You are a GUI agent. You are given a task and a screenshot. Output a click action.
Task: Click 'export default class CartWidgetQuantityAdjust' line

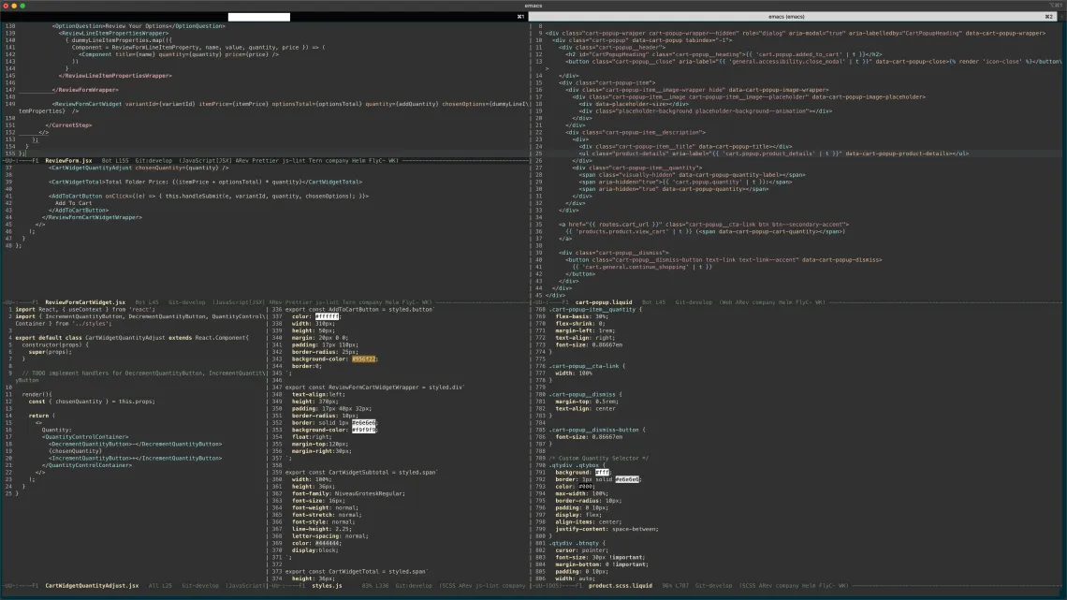pos(131,337)
